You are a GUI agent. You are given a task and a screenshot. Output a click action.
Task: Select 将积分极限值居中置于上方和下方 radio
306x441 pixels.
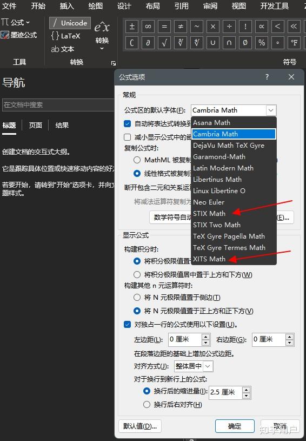tap(137, 274)
